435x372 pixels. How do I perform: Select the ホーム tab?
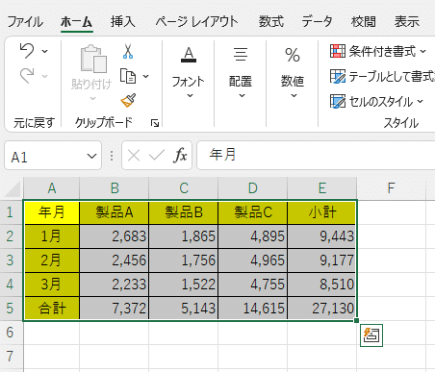click(77, 22)
